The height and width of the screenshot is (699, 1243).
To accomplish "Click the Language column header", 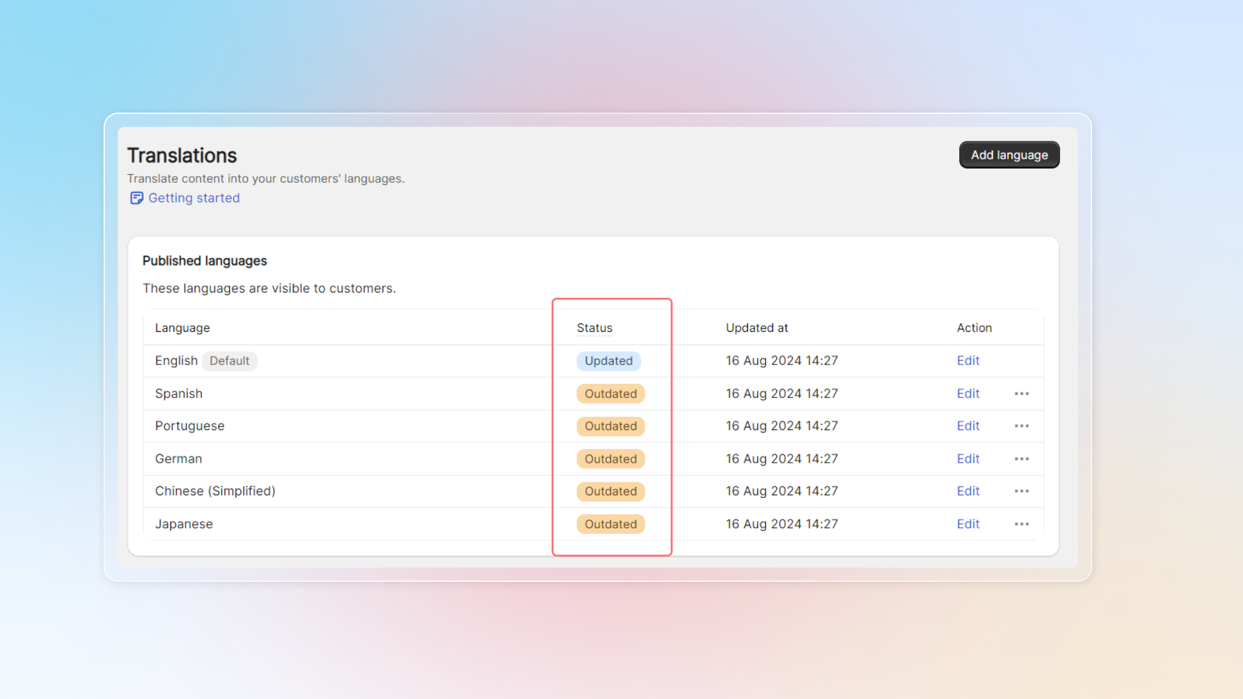I will [x=182, y=328].
